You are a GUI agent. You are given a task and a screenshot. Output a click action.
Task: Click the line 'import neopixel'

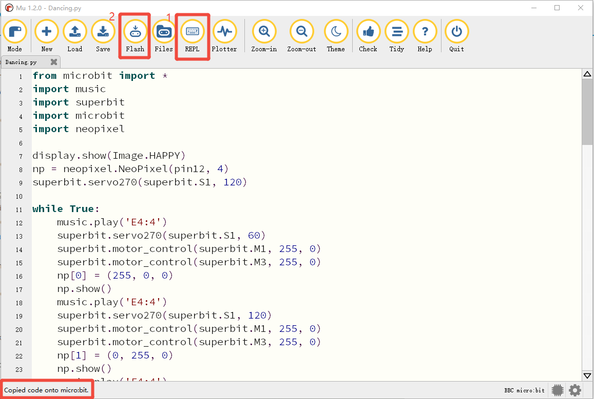pyautogui.click(x=79, y=129)
